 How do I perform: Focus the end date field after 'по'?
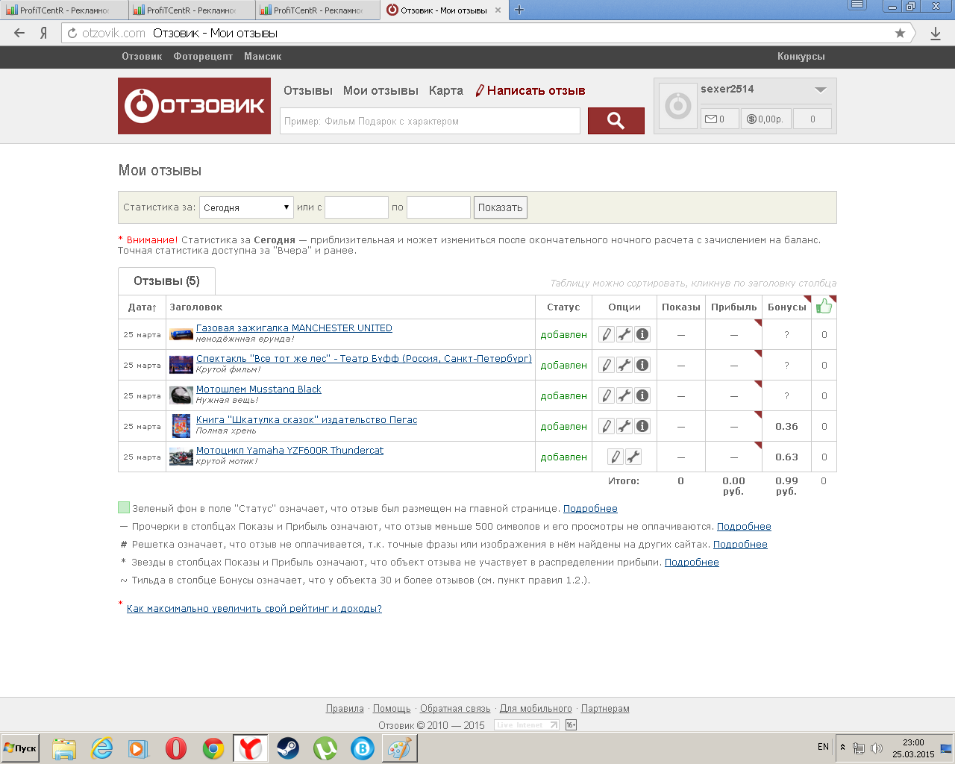pos(439,207)
